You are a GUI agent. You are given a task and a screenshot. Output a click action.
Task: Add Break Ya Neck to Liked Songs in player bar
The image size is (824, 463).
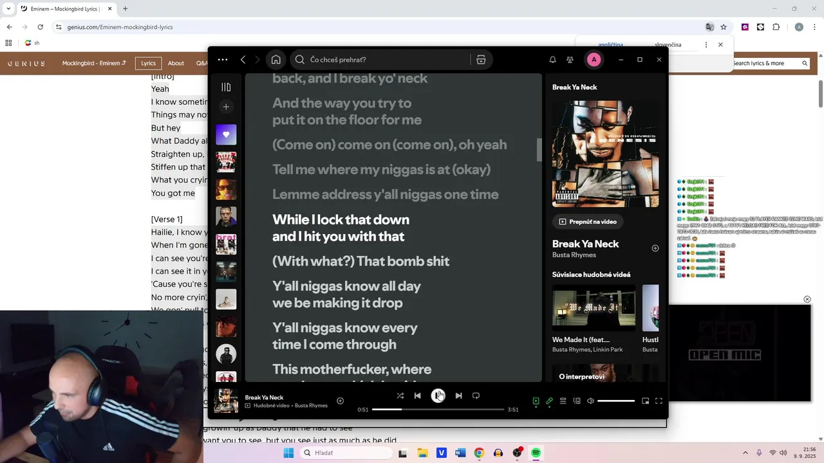[x=340, y=401]
